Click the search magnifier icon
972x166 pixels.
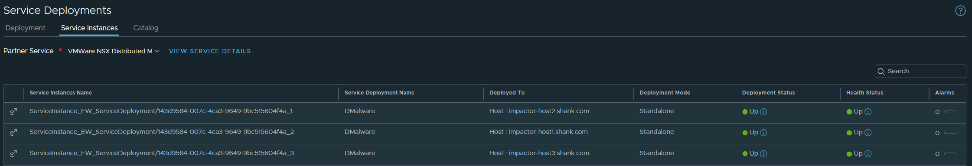pyautogui.click(x=881, y=72)
